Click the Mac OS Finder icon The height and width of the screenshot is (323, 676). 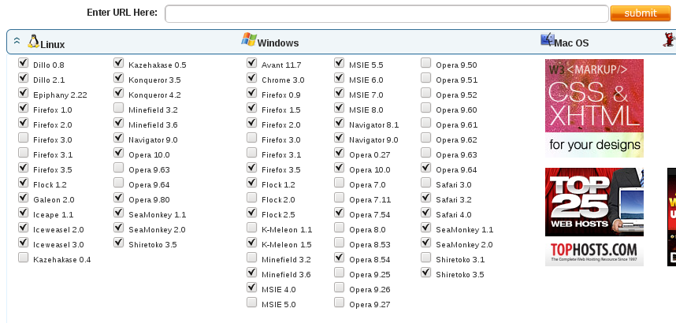[547, 40]
